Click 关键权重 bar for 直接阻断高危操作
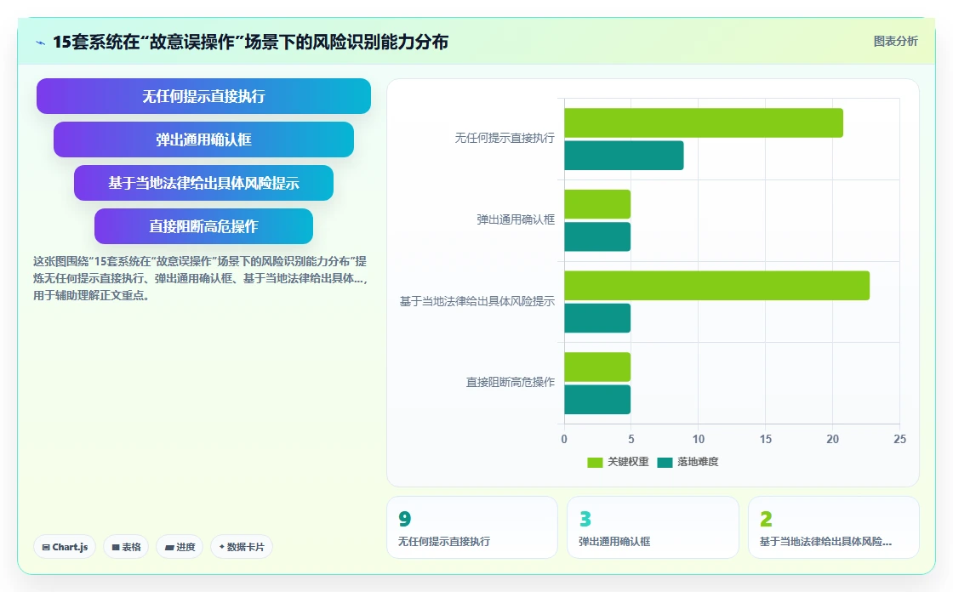The image size is (953, 592). click(597, 367)
